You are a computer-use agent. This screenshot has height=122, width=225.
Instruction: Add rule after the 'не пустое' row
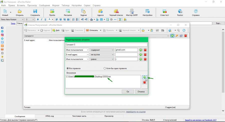pyautogui.click(x=141, y=54)
